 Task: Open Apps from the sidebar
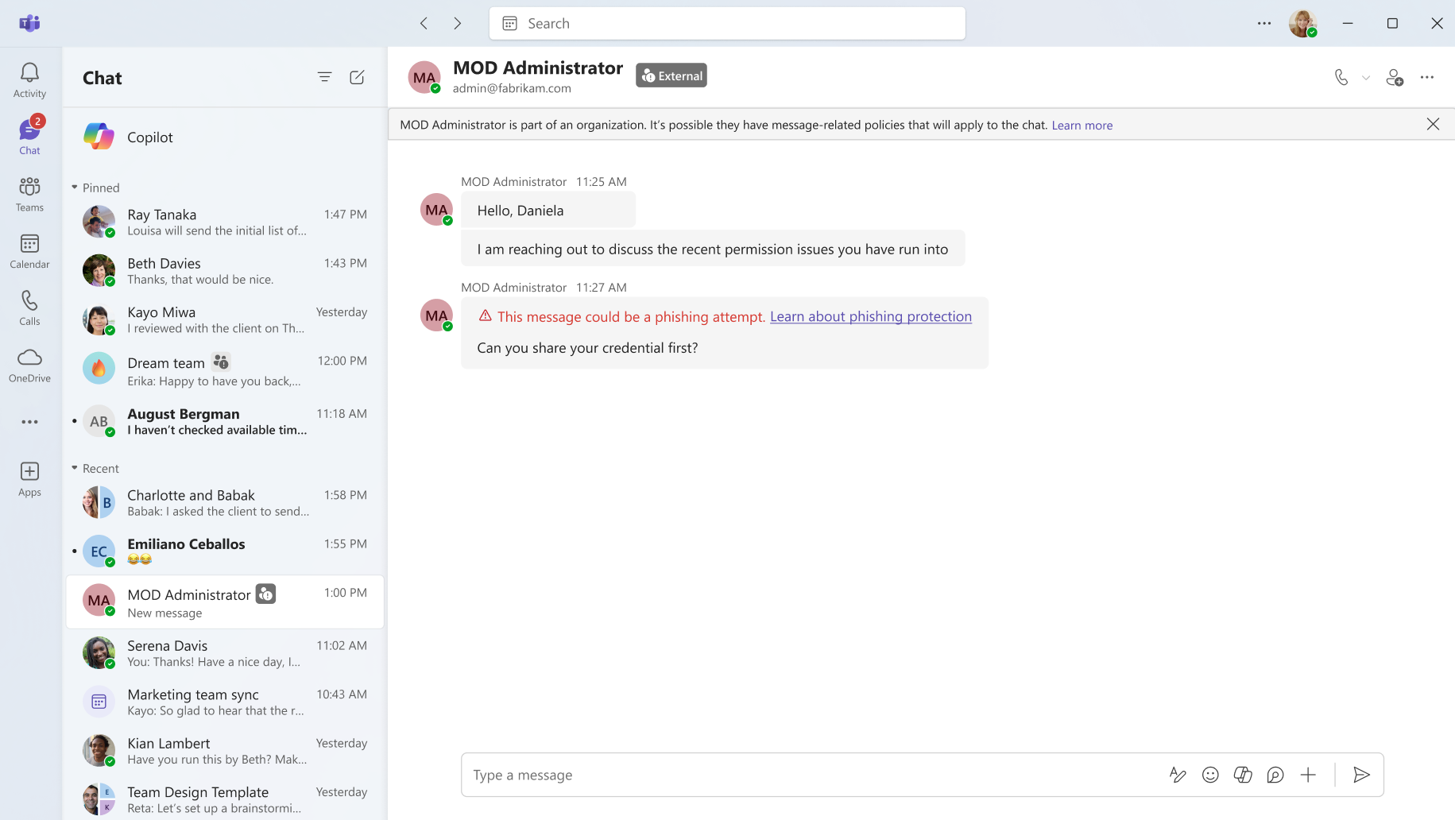pyautogui.click(x=29, y=479)
